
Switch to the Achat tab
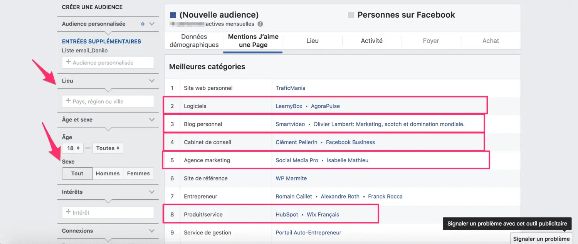[x=491, y=40]
